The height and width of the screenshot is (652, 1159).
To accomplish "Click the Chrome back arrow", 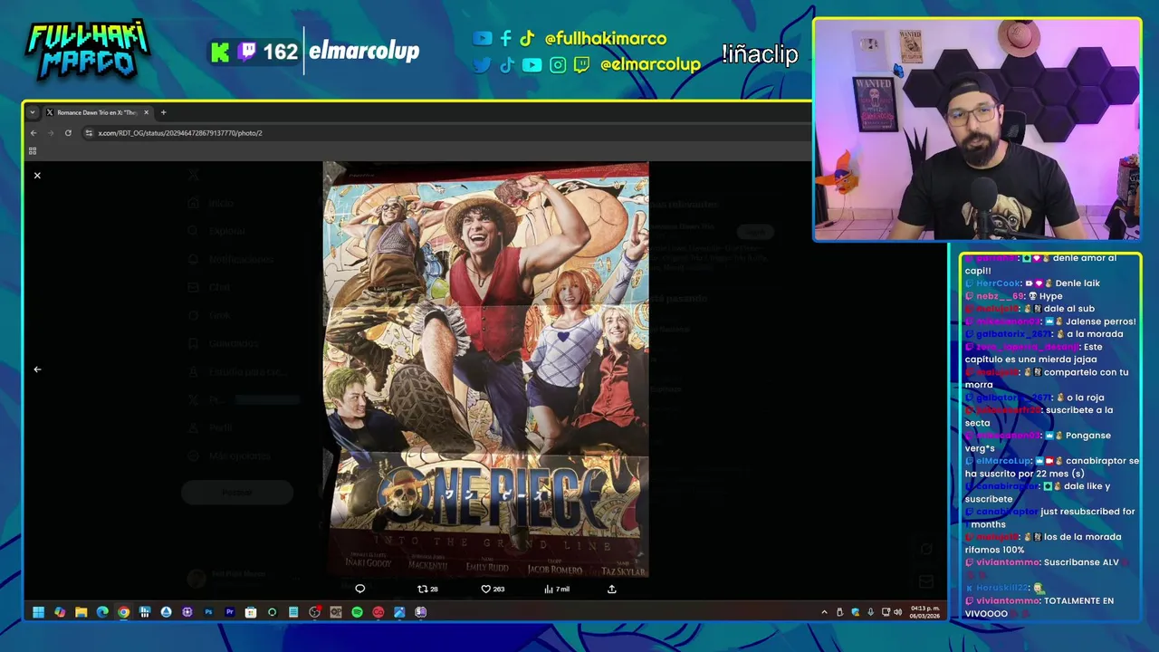I will tap(34, 133).
